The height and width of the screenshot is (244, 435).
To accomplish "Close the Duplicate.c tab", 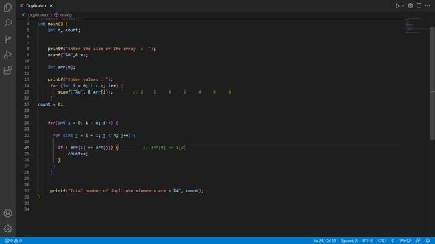I will [52, 6].
